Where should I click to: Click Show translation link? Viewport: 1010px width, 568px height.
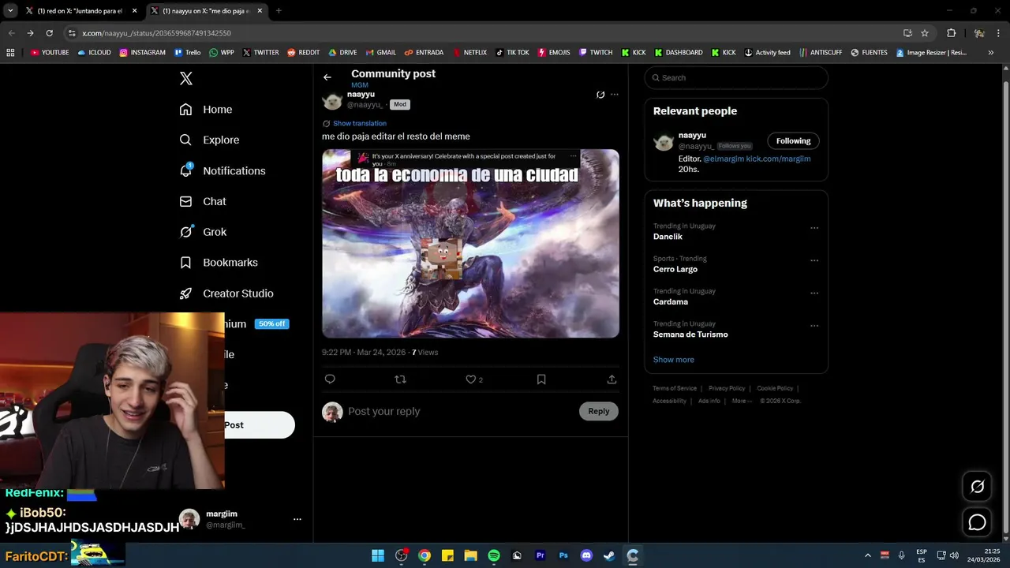[x=360, y=123]
